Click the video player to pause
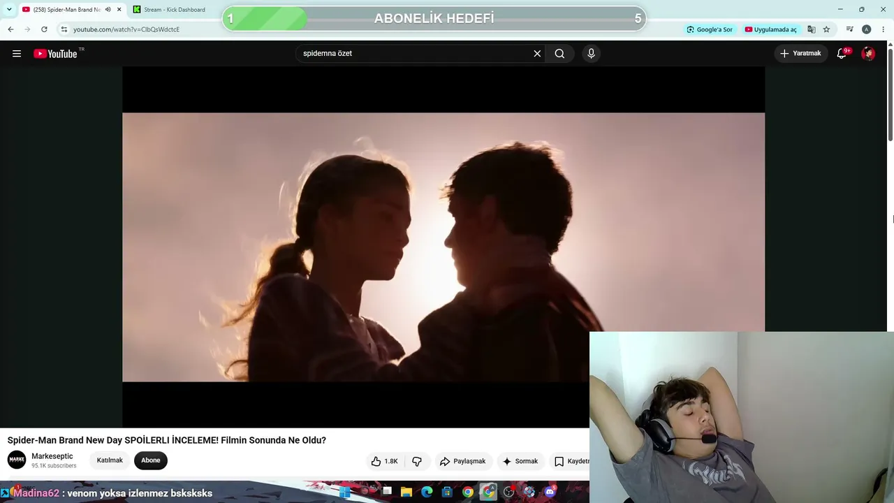The image size is (894, 503). pos(444,247)
